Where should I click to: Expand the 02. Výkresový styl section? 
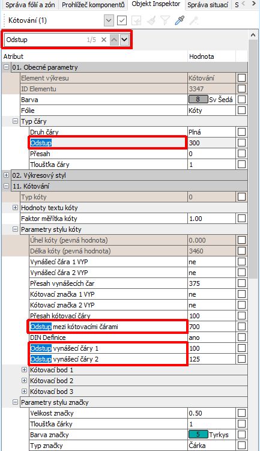(x=7, y=175)
